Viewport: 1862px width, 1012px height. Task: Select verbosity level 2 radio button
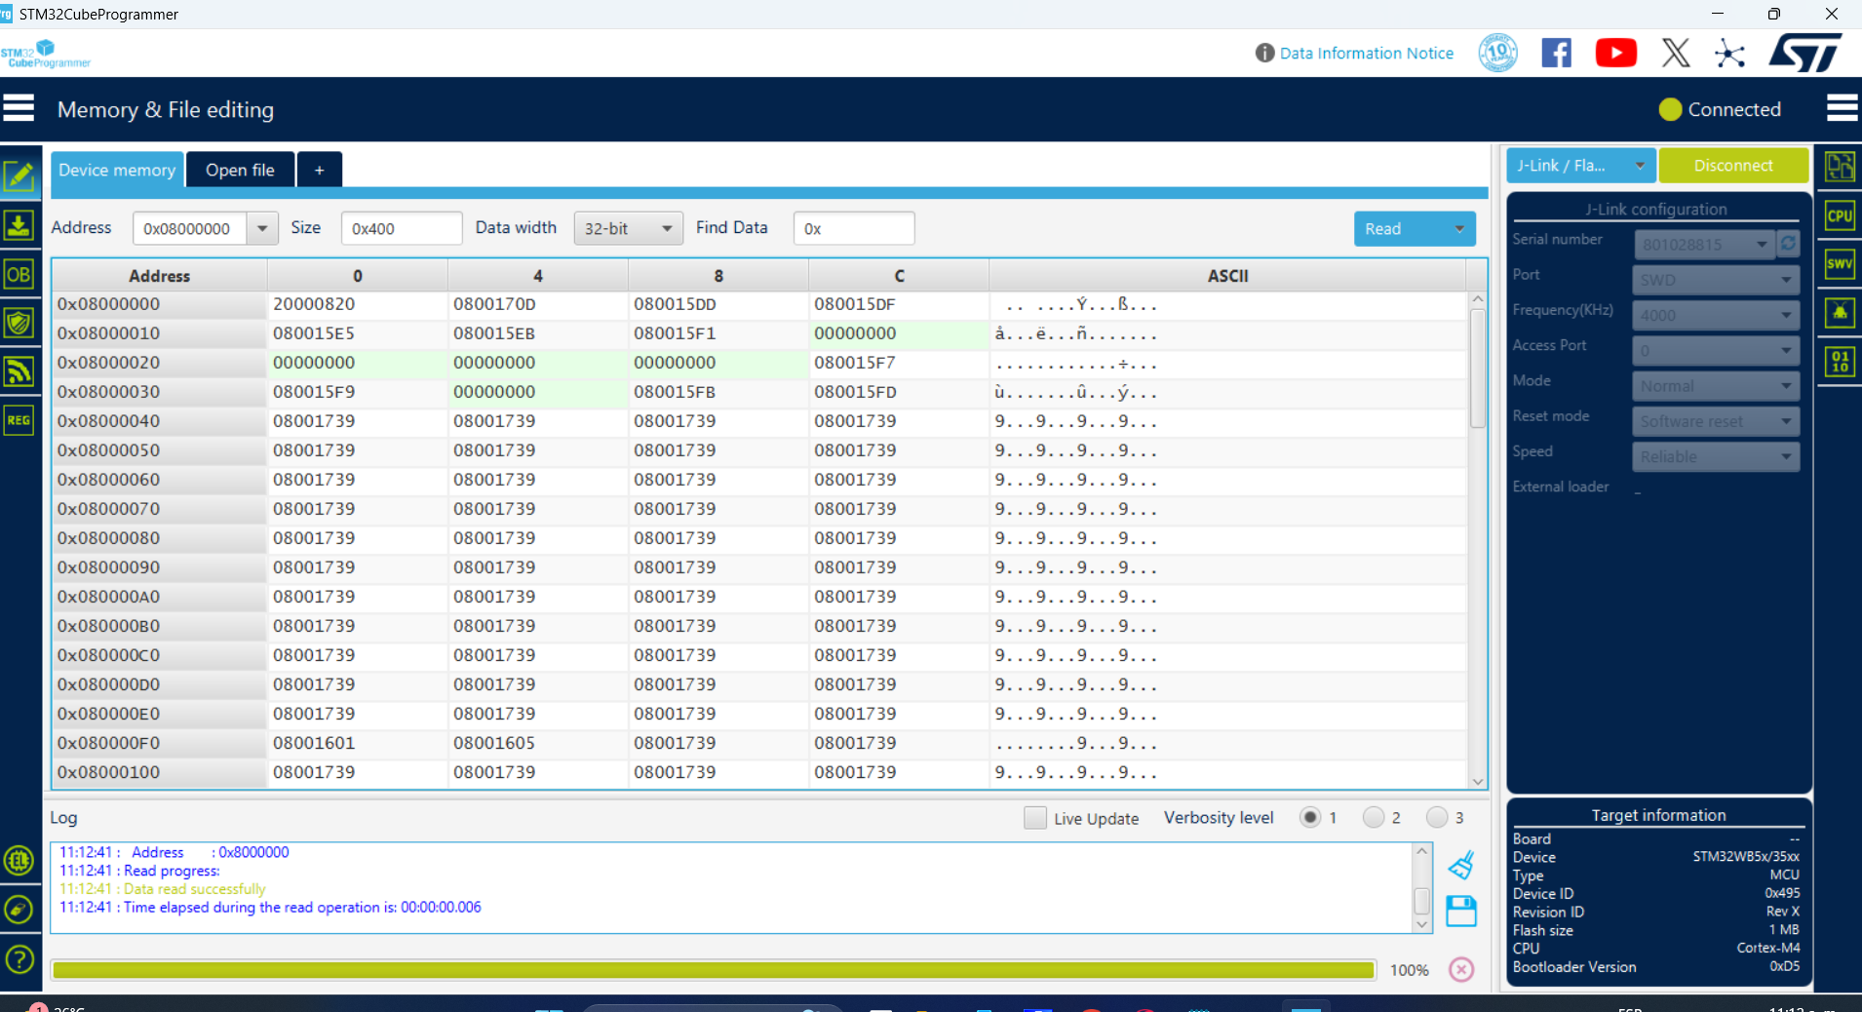click(1375, 817)
